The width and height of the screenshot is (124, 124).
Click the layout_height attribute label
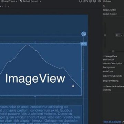coord(110,14)
